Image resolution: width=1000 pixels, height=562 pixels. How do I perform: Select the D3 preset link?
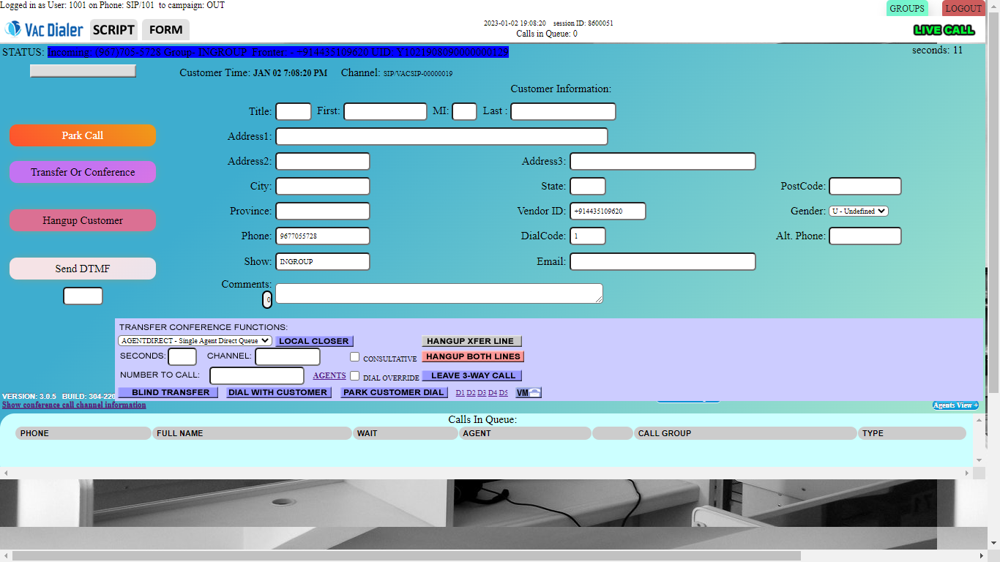(482, 393)
